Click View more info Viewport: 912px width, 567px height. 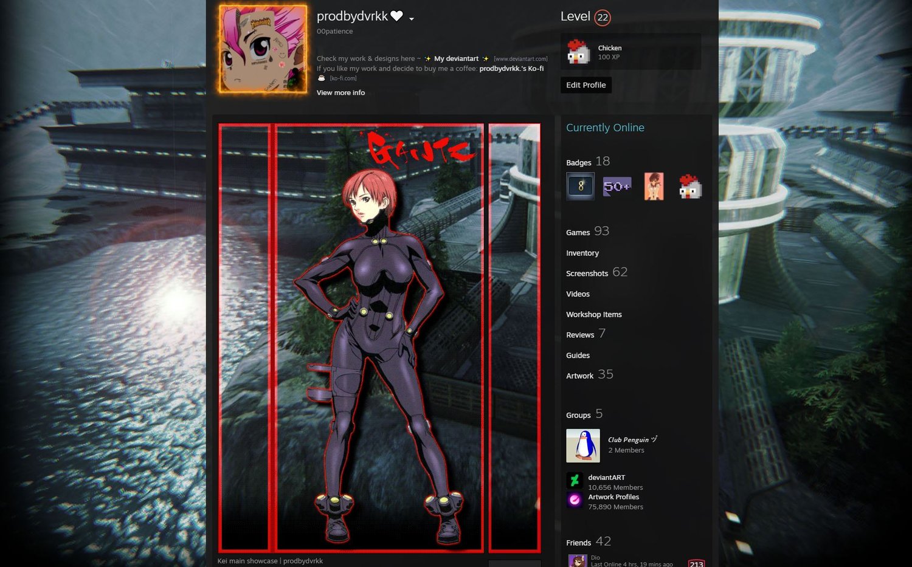click(340, 92)
